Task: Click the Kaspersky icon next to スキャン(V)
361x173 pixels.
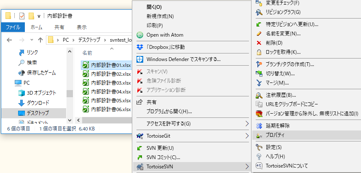Action: click(x=140, y=72)
